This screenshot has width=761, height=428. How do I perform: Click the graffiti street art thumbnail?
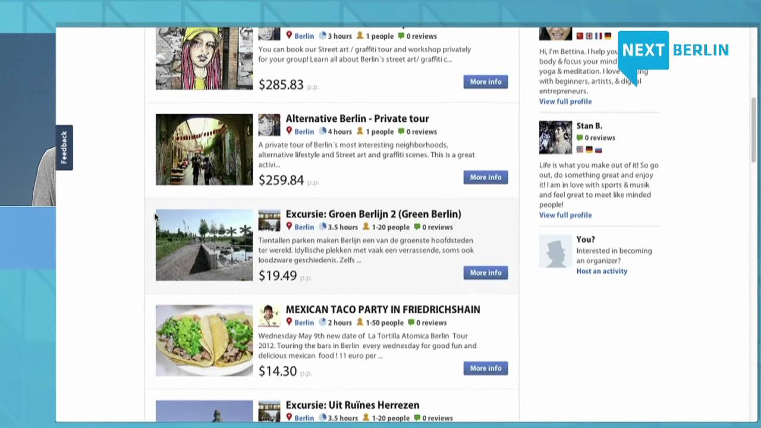coord(204,58)
